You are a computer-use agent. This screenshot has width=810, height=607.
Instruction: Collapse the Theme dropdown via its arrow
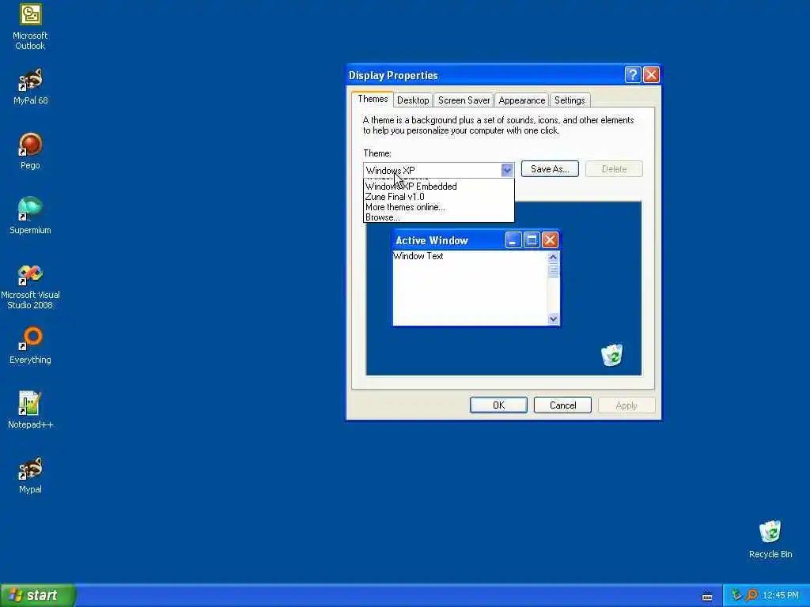507,170
